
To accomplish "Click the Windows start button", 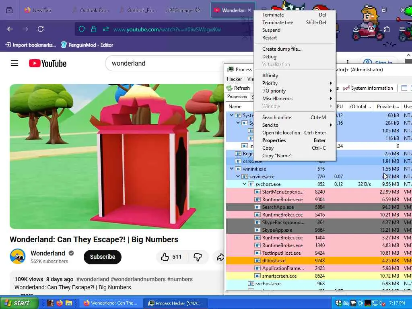I will click(19, 303).
